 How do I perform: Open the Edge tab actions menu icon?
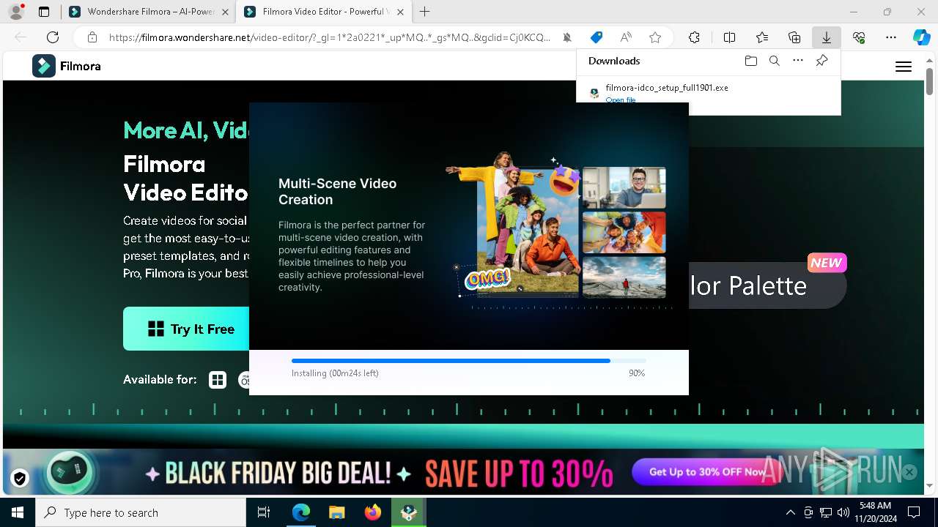click(44, 12)
